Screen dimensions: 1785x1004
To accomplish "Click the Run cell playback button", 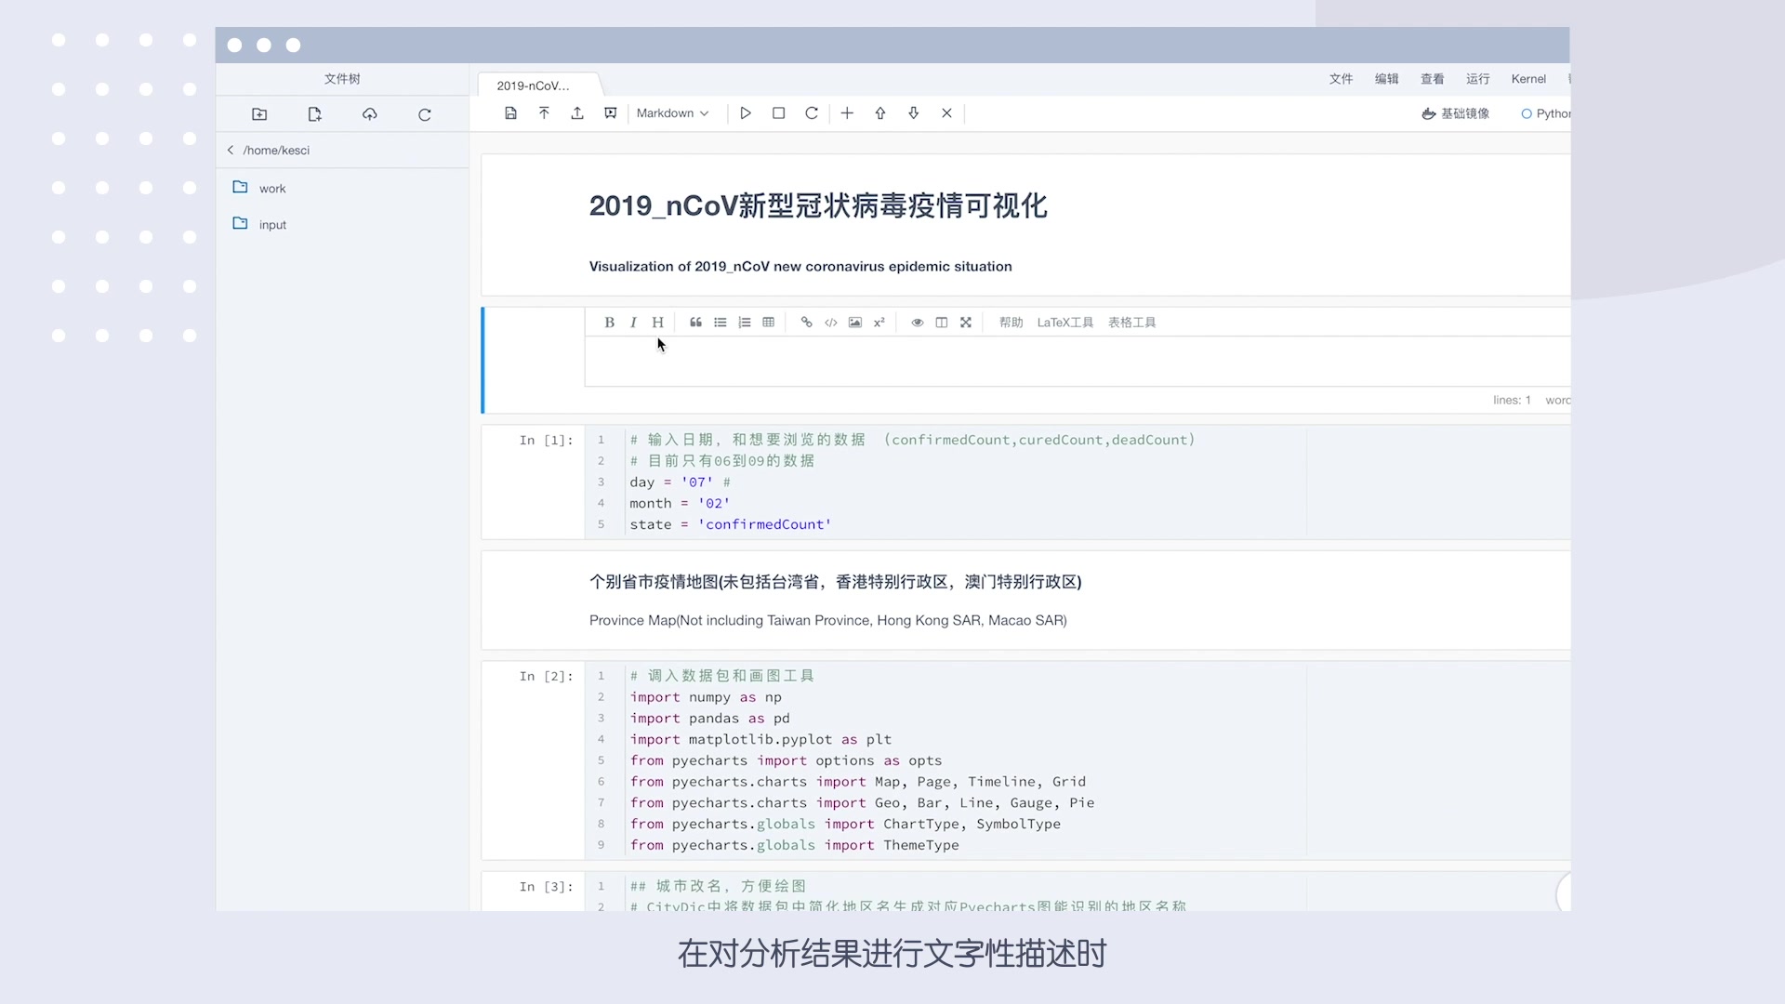I will click(746, 112).
